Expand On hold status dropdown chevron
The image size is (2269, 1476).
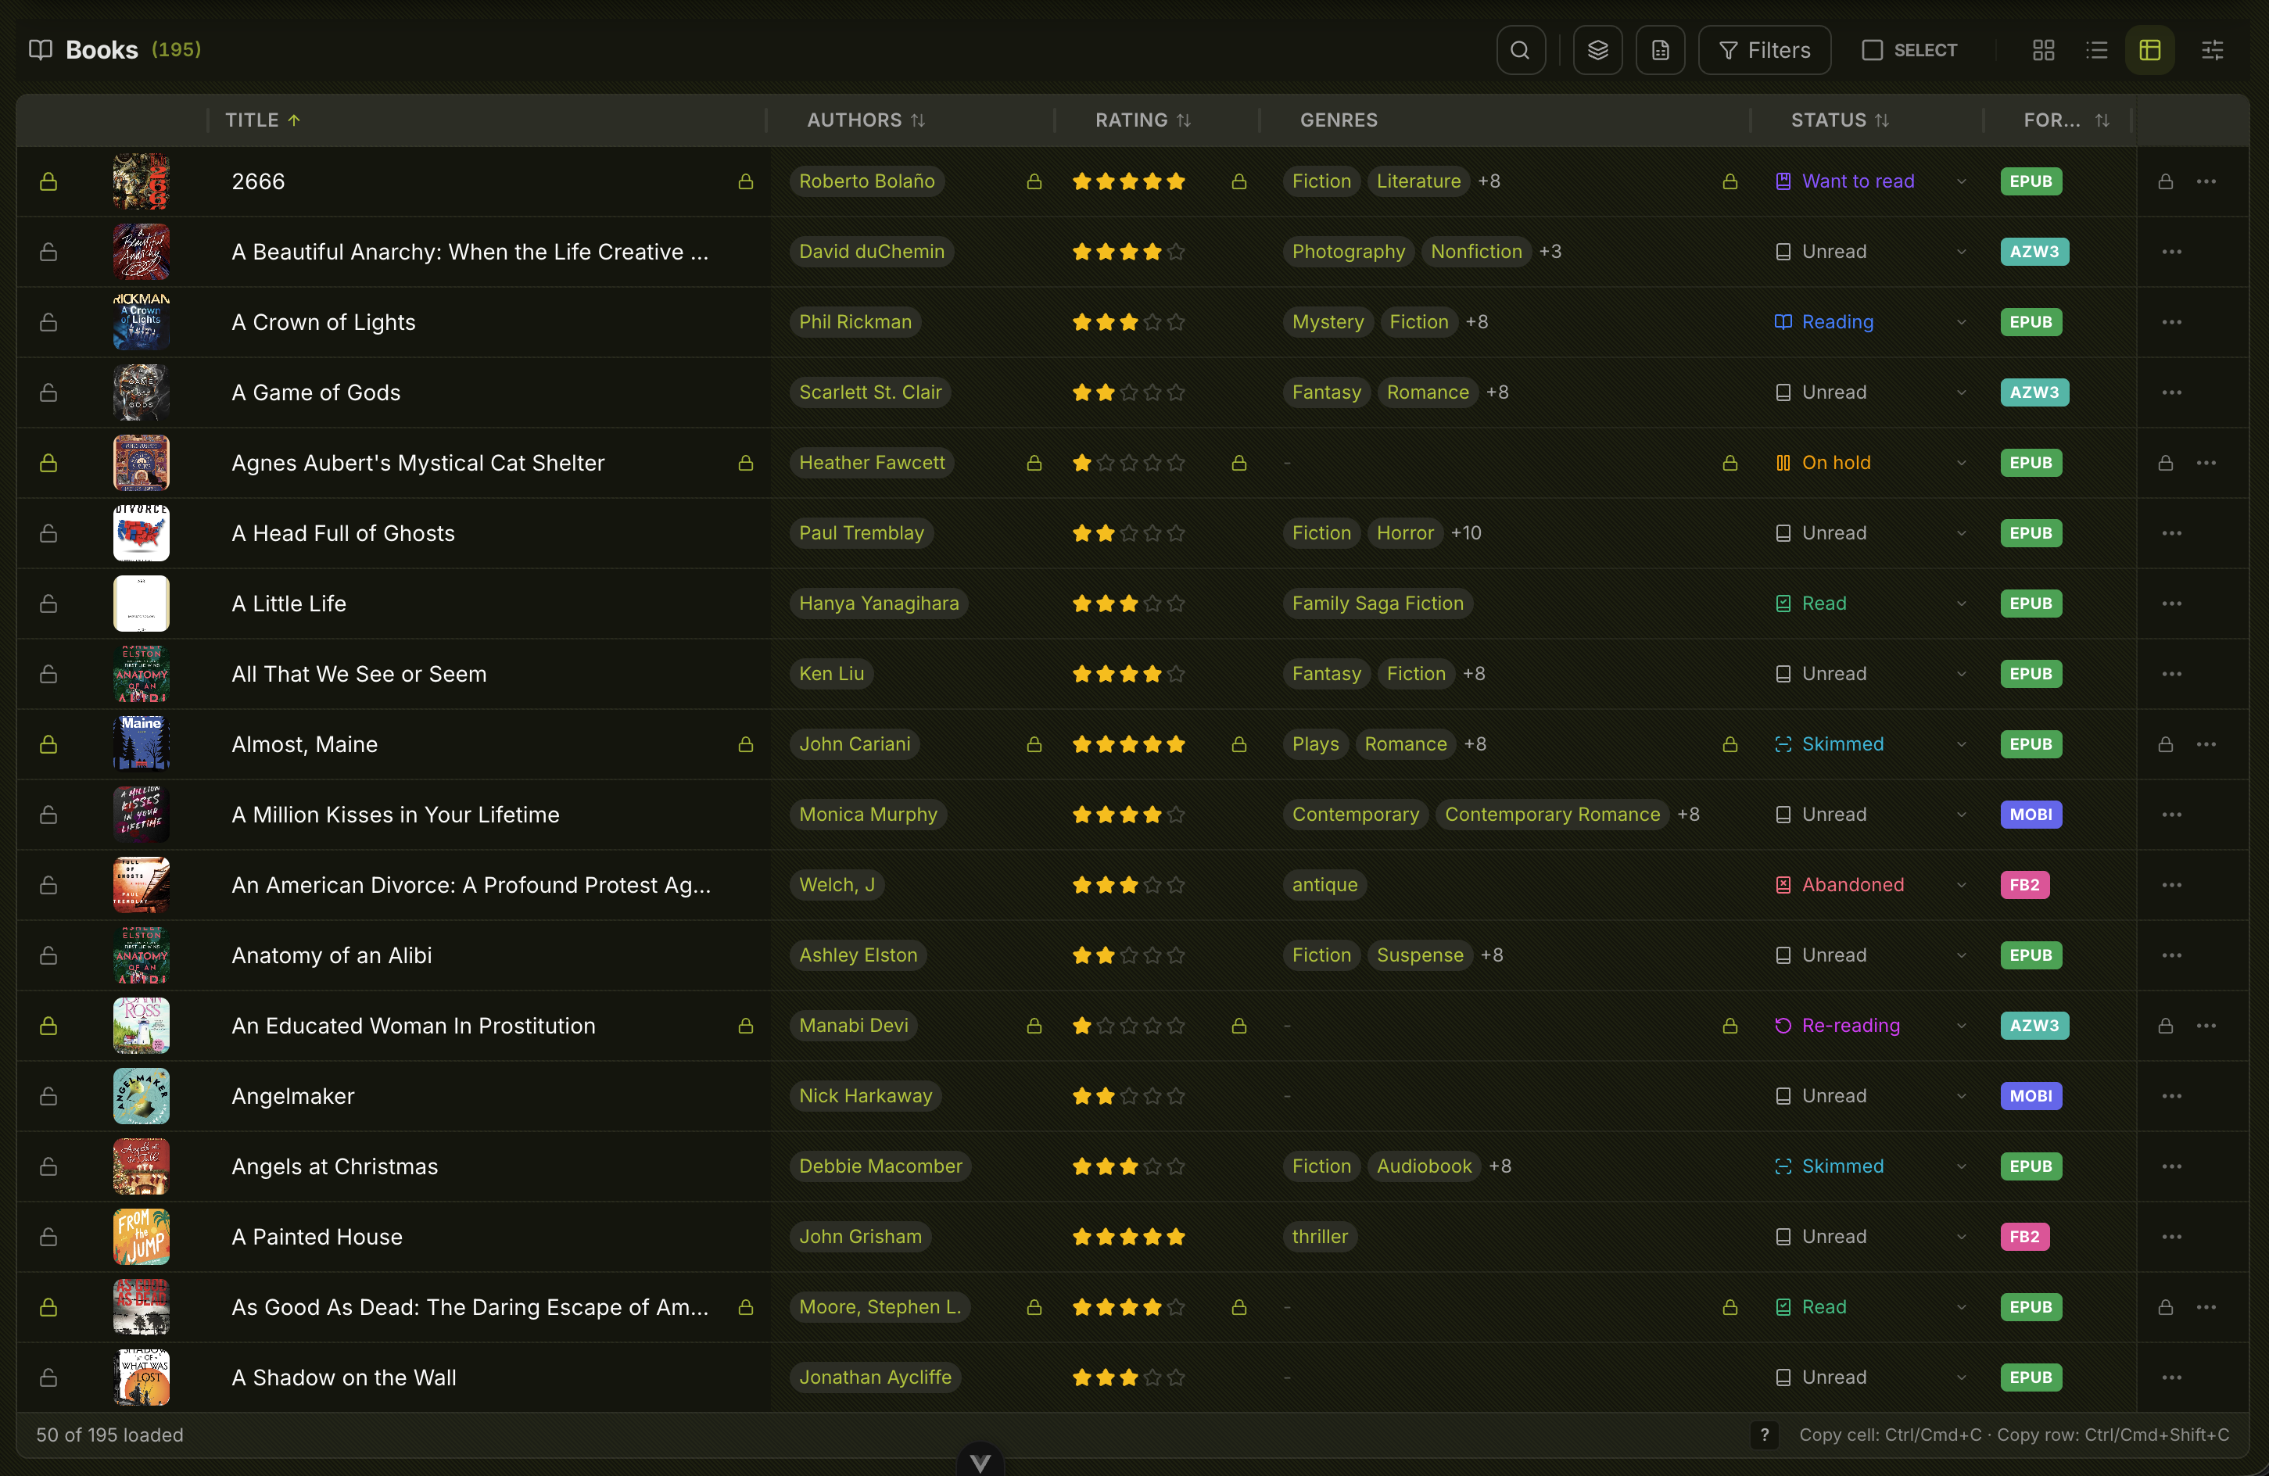[1961, 464]
